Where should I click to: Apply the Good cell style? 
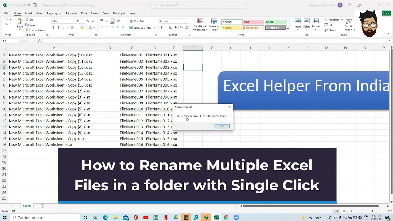pyautogui.click(x=275, y=22)
